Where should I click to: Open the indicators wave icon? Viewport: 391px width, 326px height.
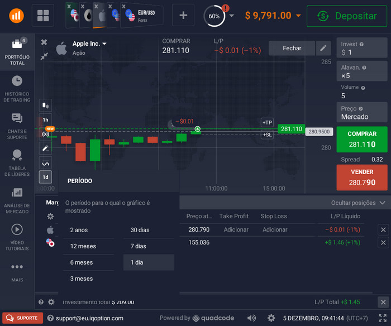pyautogui.click(x=45, y=163)
